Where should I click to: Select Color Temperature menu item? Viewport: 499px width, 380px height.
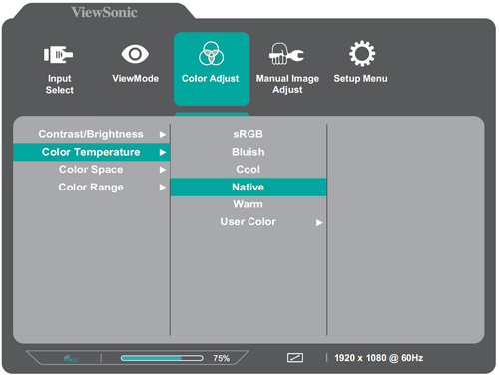tap(92, 152)
